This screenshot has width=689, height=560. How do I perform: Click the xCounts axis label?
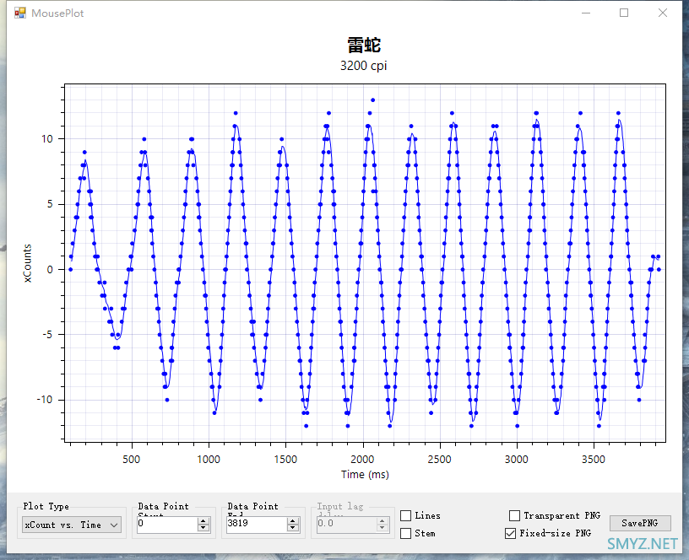pyautogui.click(x=27, y=263)
